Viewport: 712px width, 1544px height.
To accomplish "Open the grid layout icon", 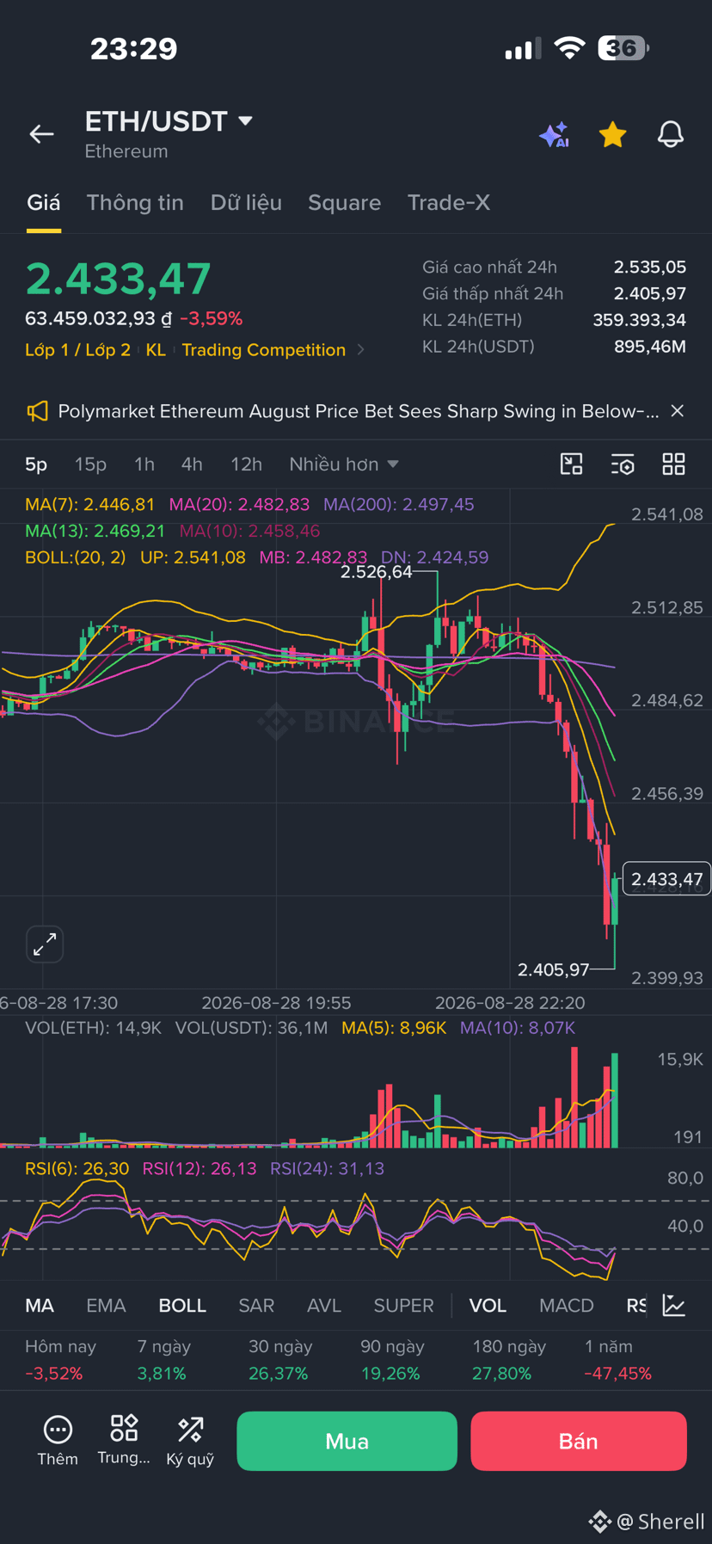I will pyautogui.click(x=674, y=464).
